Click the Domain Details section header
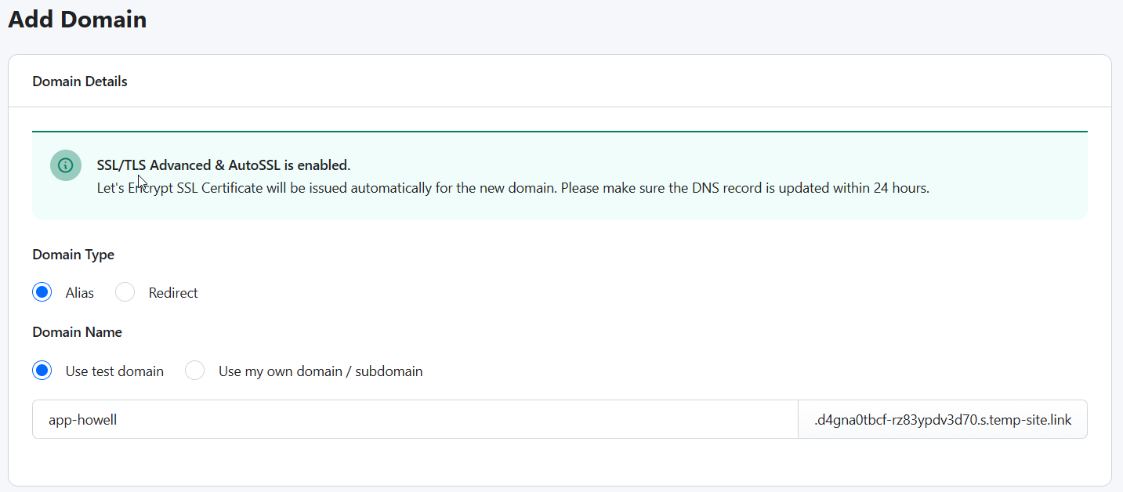Viewport: 1123px width, 492px height. click(x=80, y=81)
